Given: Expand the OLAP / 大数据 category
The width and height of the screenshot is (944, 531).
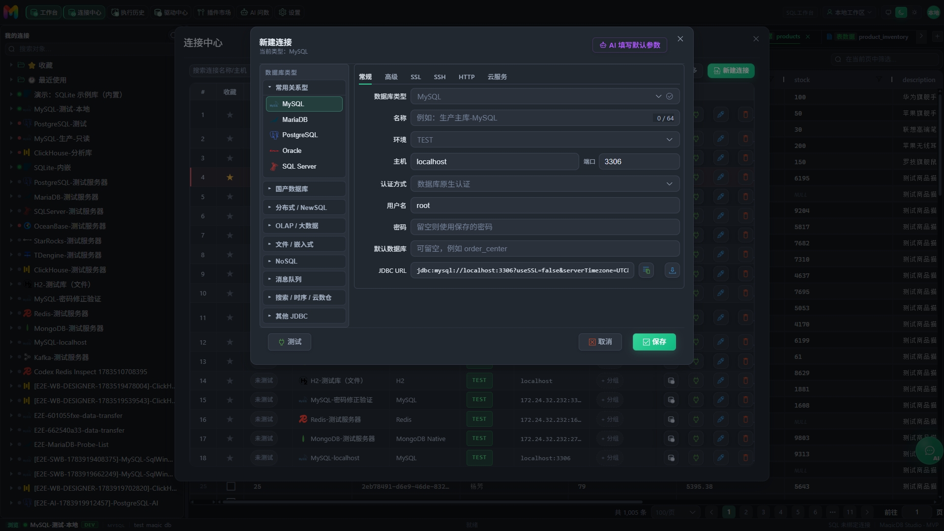Looking at the screenshot, I should pyautogui.click(x=304, y=226).
